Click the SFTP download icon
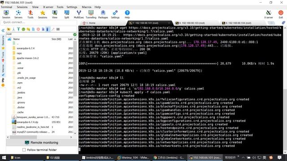Screen dimensions: 287x161 pyautogui.click(x=13, y=29)
